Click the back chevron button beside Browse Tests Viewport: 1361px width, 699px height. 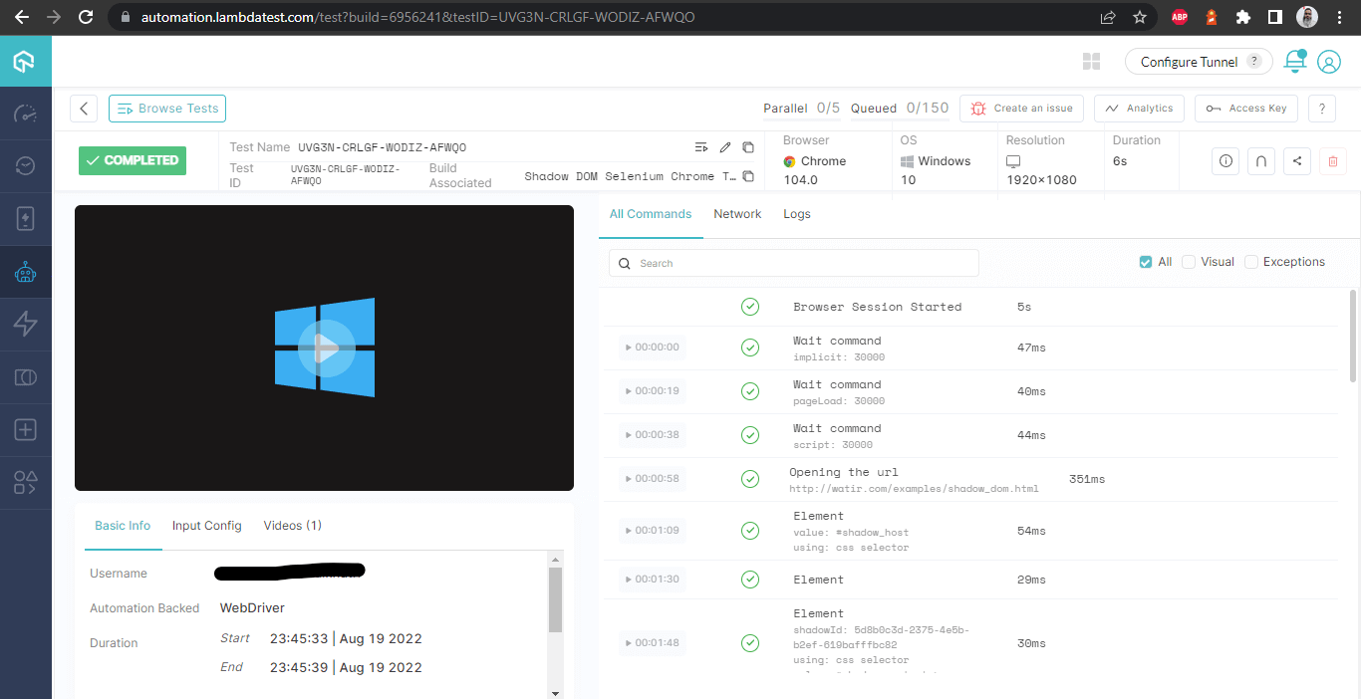(84, 109)
